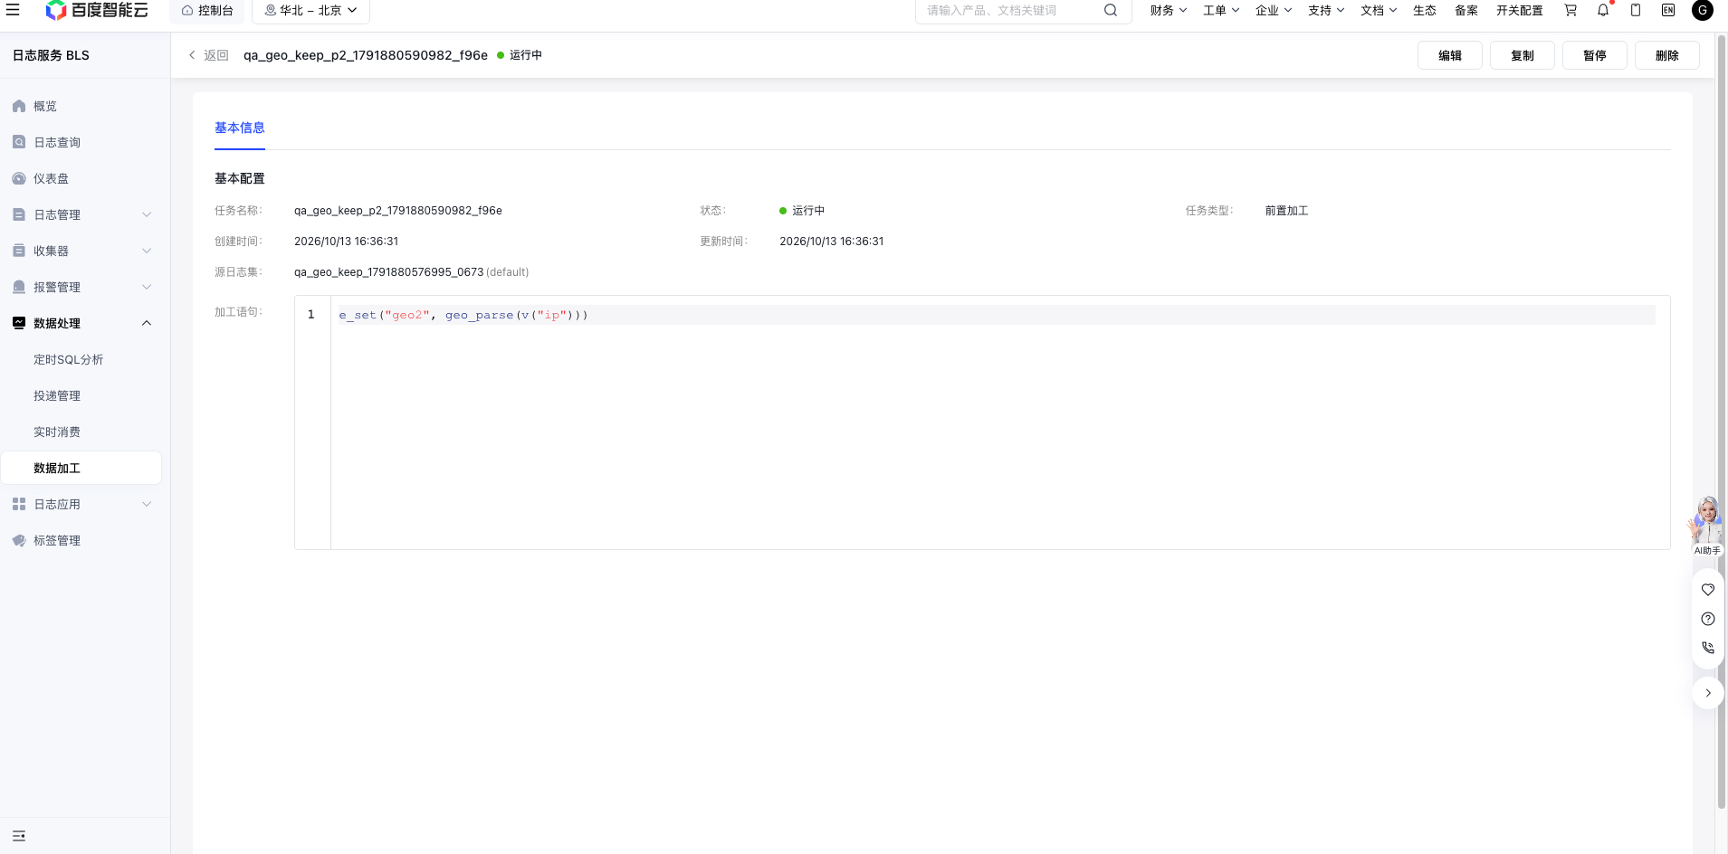
Task: Click the 仪表盘 dashboard icon
Action: click(x=19, y=178)
